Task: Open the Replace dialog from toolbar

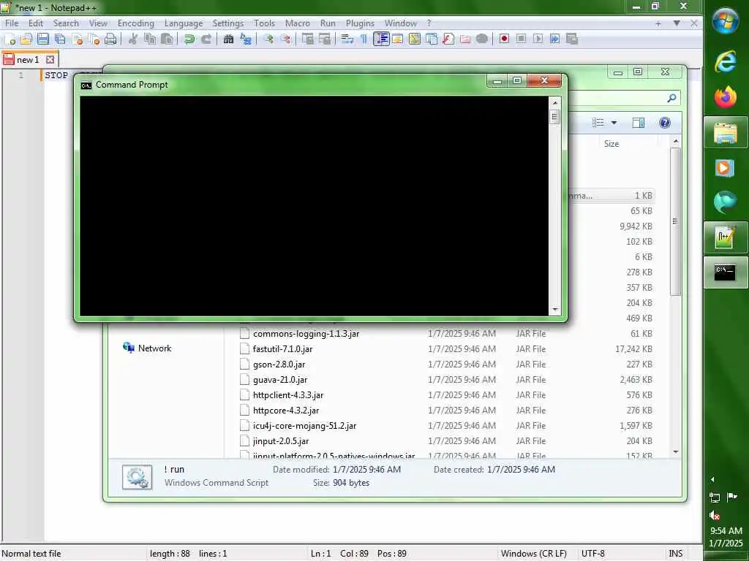Action: [246, 39]
